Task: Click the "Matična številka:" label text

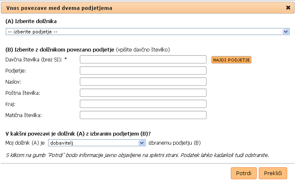Action: pos(24,115)
